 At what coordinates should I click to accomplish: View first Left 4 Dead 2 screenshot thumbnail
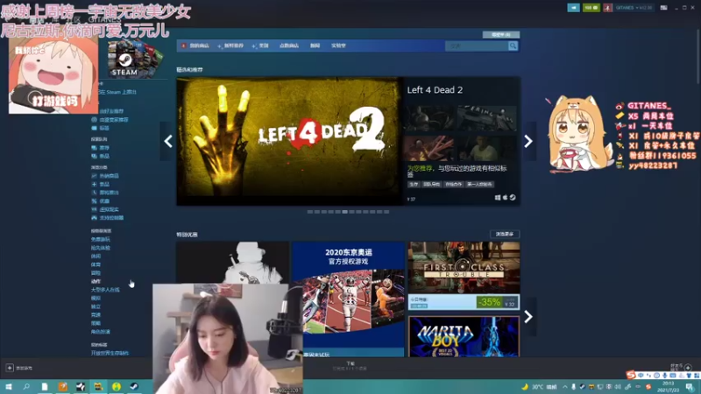tap(429, 118)
